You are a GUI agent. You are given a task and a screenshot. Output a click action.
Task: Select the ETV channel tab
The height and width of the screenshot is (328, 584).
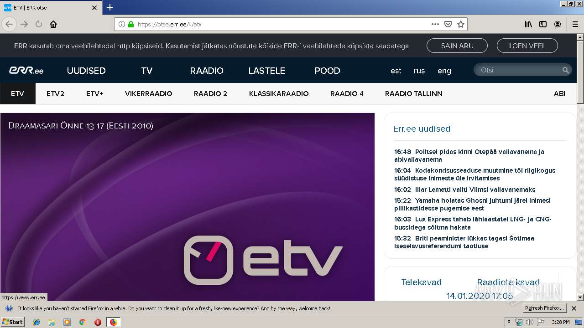(x=17, y=94)
